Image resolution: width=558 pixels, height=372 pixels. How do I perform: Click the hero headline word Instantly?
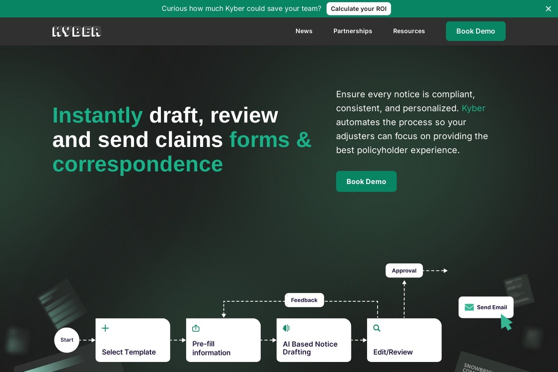pos(98,115)
